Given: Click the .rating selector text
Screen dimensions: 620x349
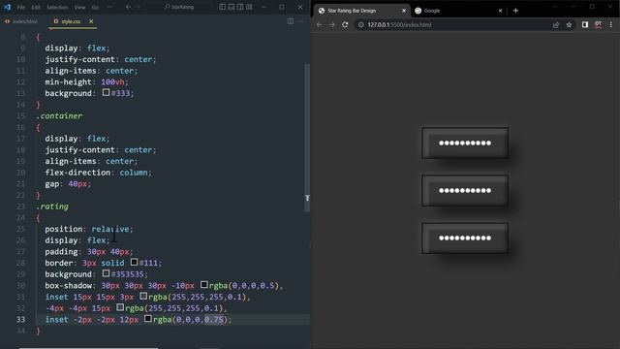Looking at the screenshot, I should pyautogui.click(x=52, y=206).
